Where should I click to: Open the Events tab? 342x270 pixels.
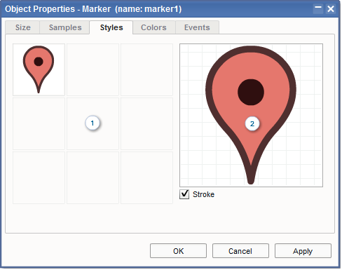[x=197, y=27]
